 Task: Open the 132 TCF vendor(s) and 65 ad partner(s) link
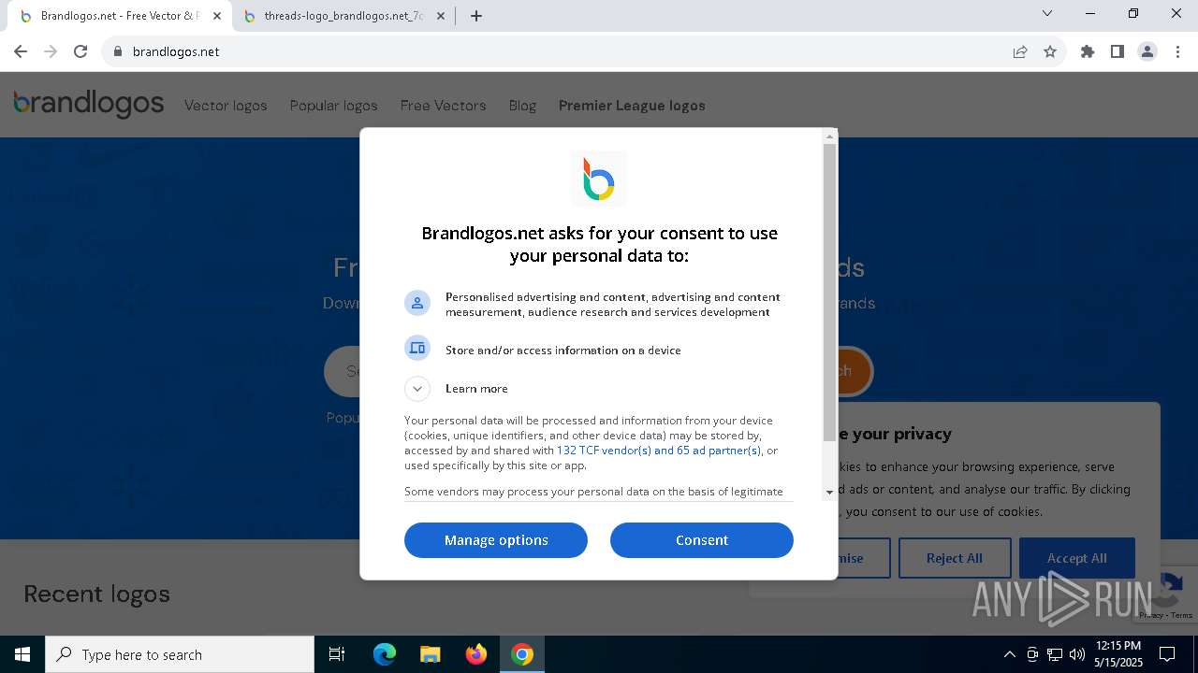[659, 451]
